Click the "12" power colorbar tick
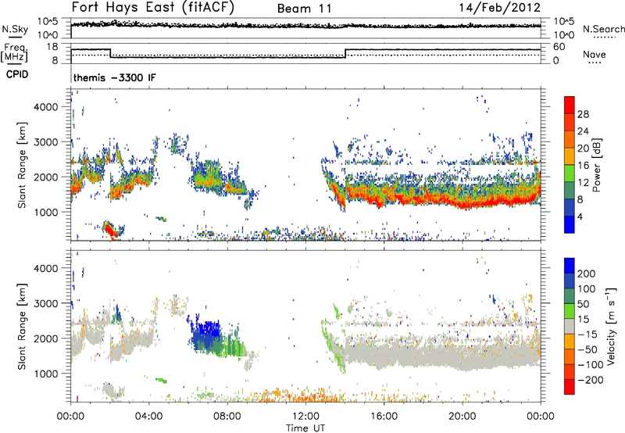Viewport: 625px width, 433px height. coord(583,183)
